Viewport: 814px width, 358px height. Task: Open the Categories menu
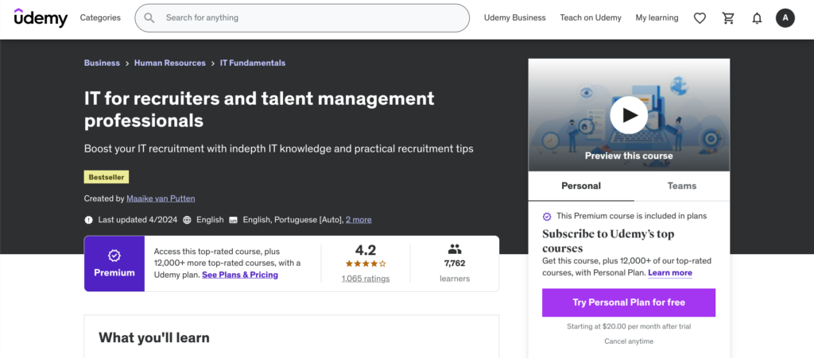pyautogui.click(x=100, y=17)
